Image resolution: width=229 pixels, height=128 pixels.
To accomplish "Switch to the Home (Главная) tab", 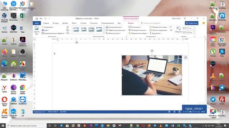I will click(46, 23).
